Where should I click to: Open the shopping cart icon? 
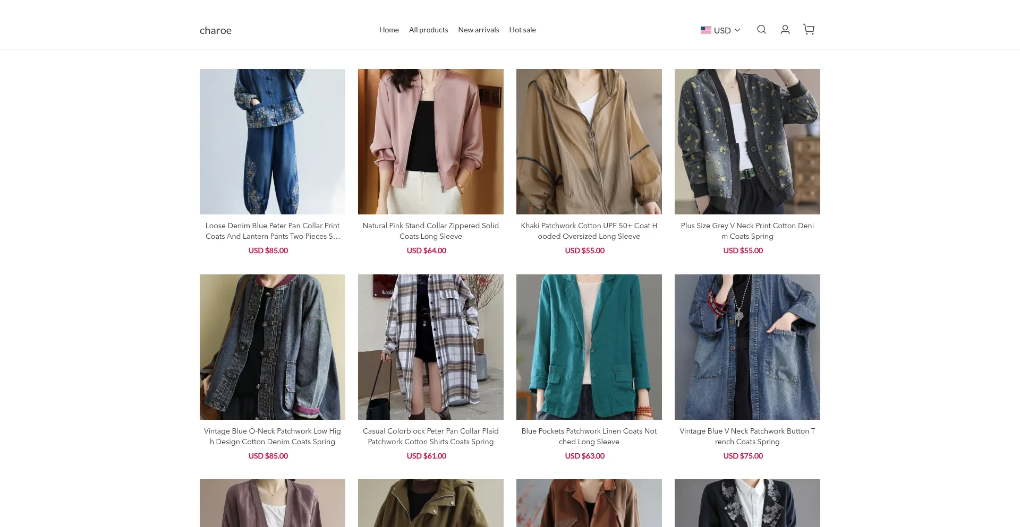point(809,30)
